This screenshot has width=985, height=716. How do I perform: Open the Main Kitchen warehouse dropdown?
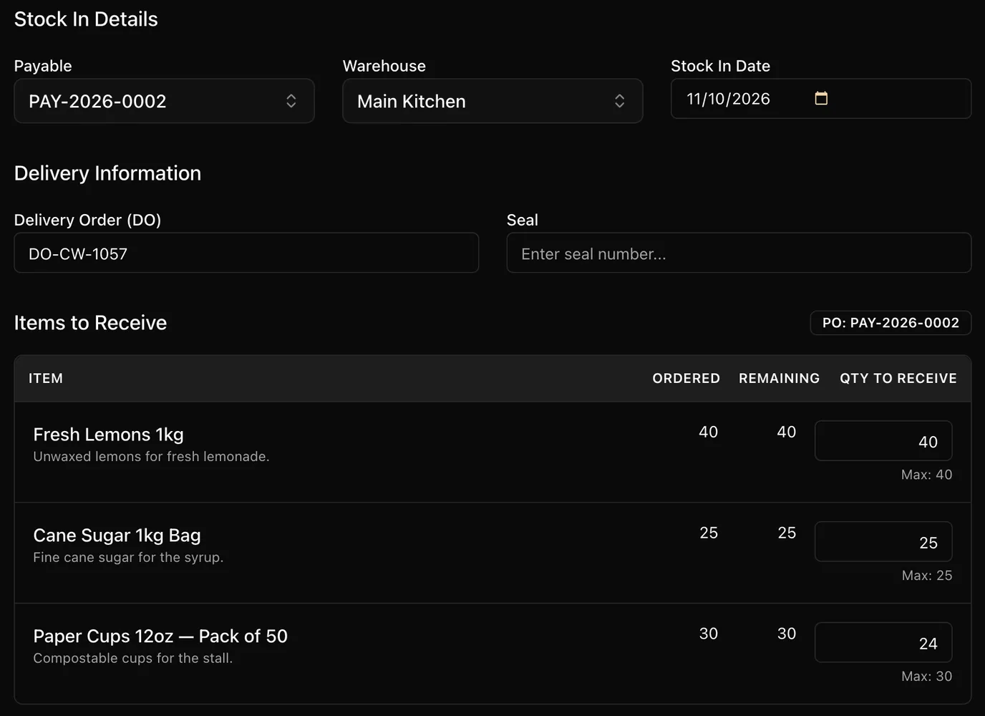492,101
